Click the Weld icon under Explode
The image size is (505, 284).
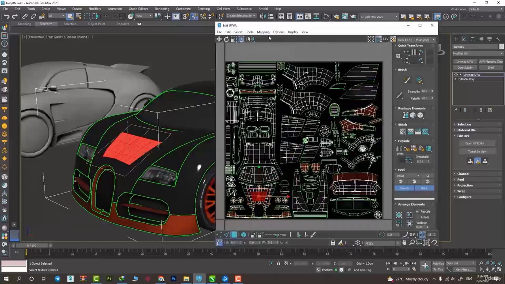tap(408, 160)
